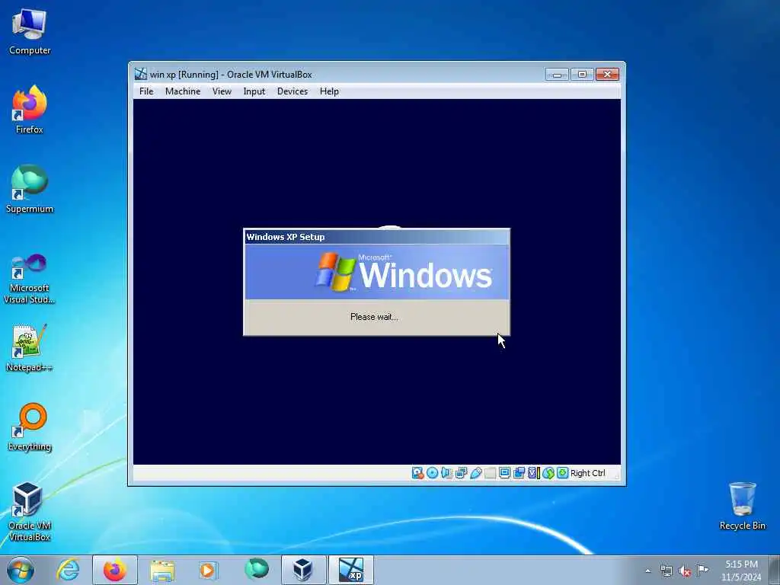780x585 pixels.
Task: Show hidden system tray icons arrow
Action: [x=647, y=571]
